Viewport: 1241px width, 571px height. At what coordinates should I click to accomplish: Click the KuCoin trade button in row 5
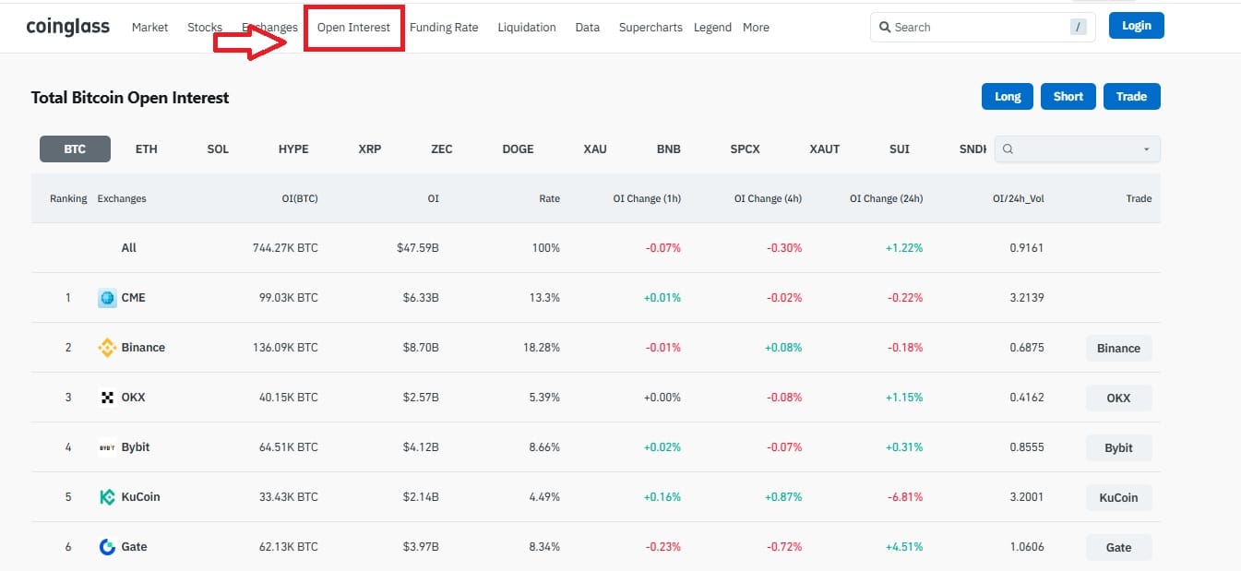coord(1118,498)
